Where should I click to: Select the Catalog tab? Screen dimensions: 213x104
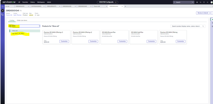(12, 20)
